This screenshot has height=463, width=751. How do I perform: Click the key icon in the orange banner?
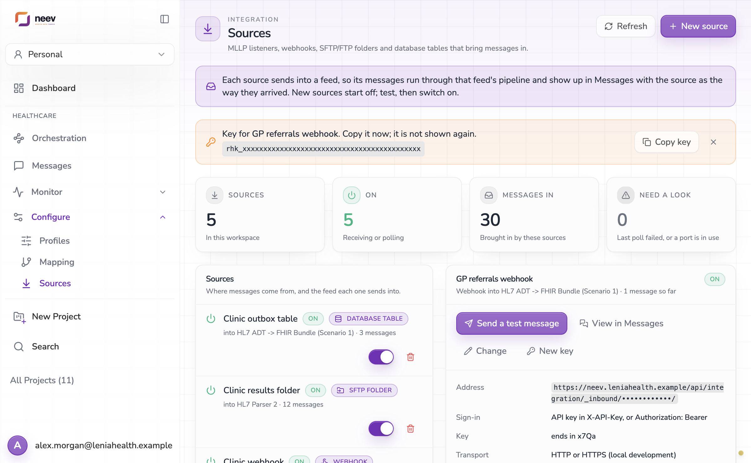[211, 142]
